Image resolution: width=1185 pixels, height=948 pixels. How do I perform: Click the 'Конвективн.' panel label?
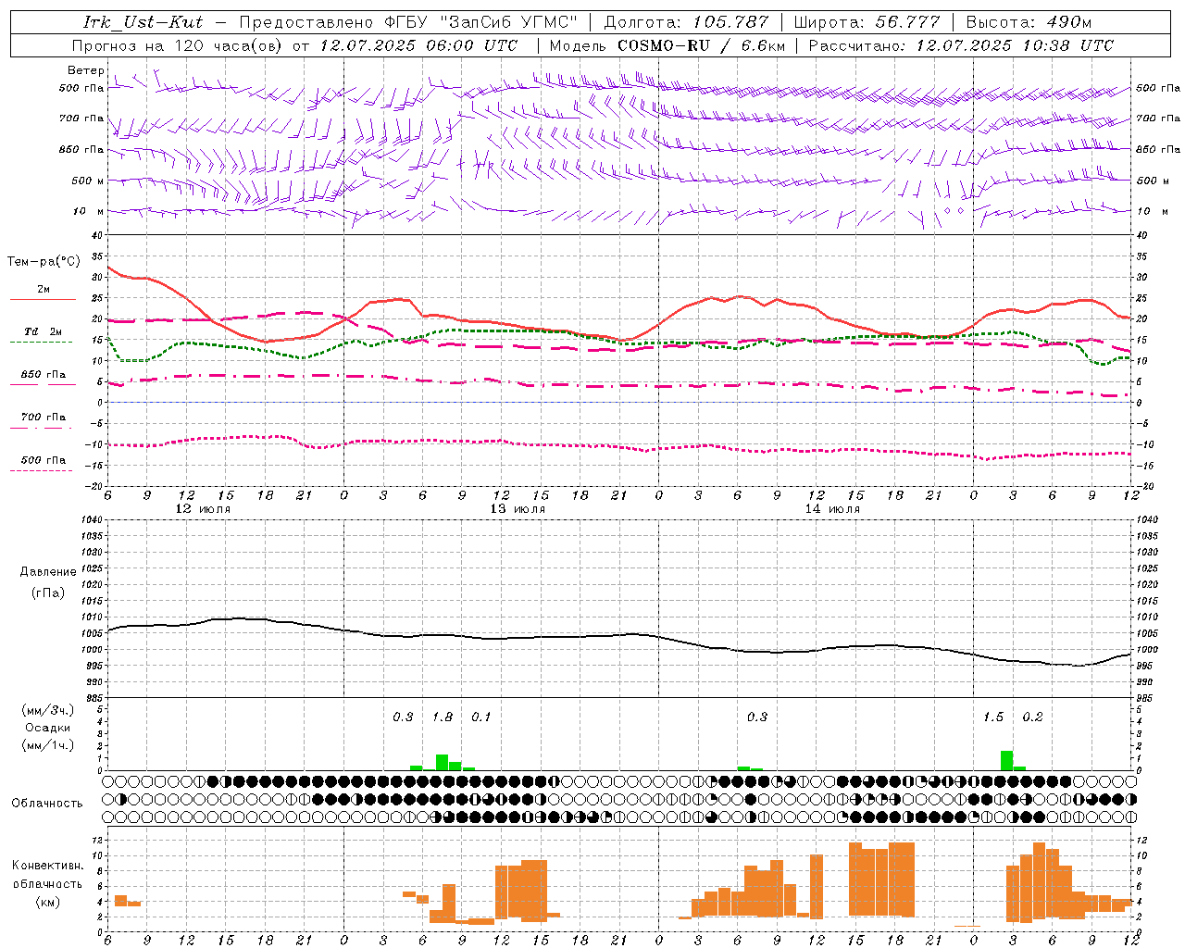point(48,866)
